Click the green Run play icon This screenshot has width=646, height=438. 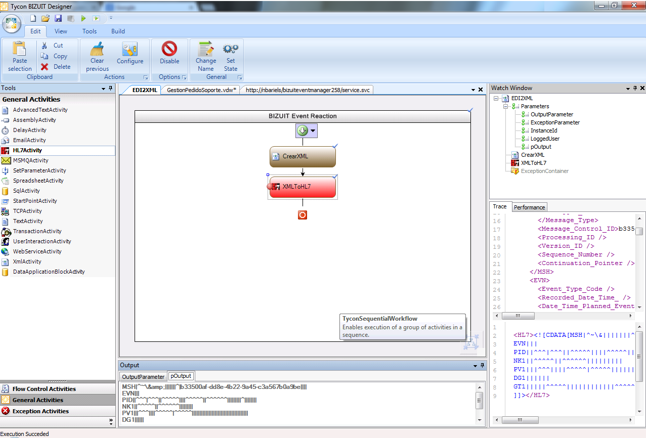click(83, 18)
